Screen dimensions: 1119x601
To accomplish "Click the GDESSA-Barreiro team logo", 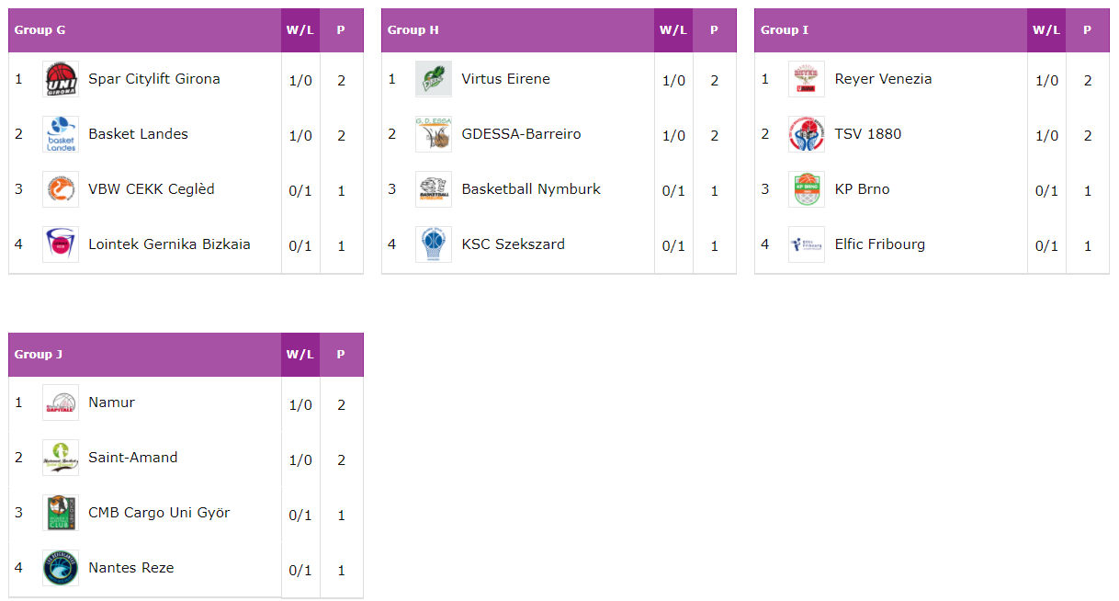I will coord(434,134).
